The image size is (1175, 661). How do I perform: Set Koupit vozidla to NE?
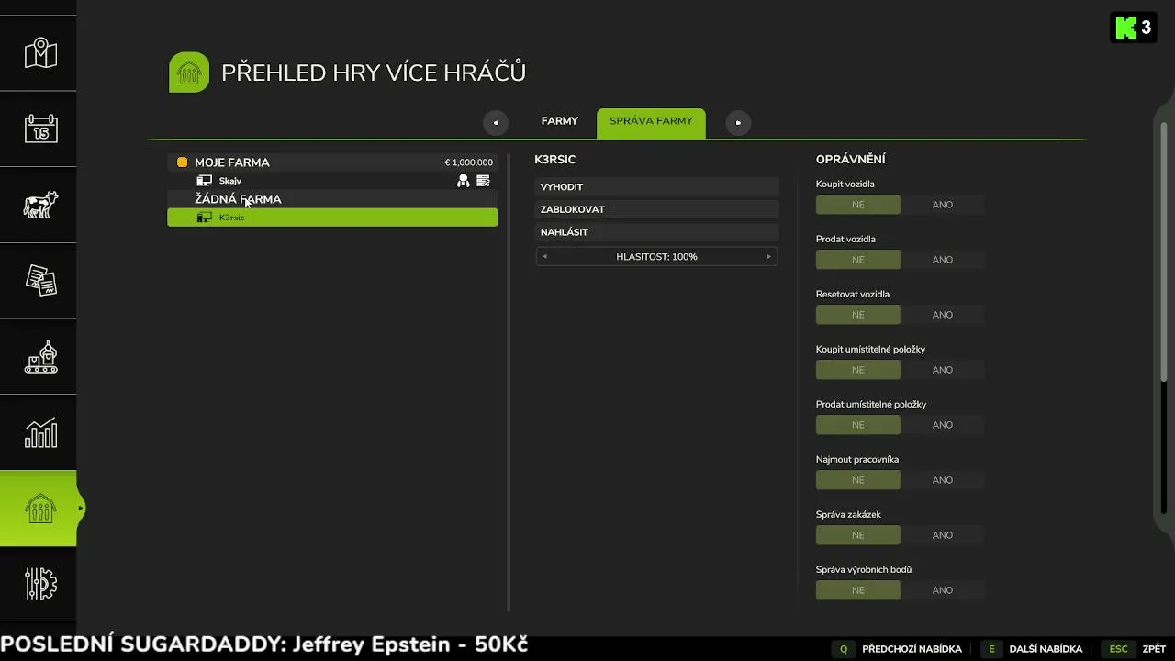coord(858,205)
